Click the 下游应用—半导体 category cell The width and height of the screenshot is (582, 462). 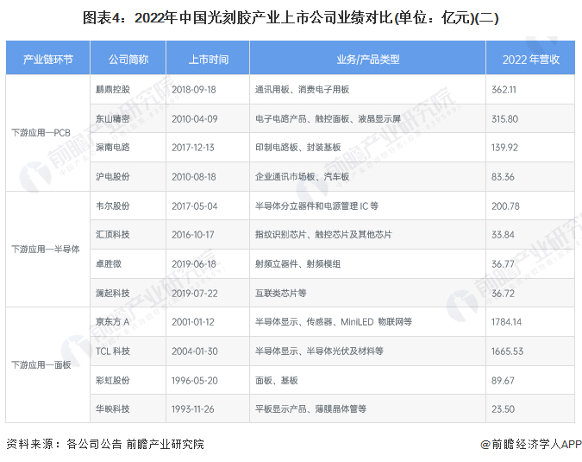click(x=48, y=250)
